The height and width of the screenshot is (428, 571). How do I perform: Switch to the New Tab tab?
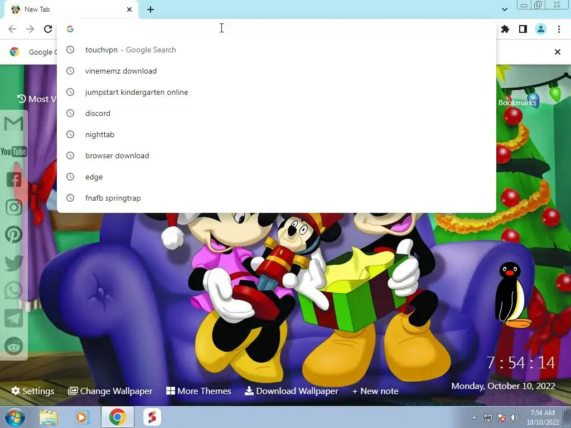coord(71,9)
